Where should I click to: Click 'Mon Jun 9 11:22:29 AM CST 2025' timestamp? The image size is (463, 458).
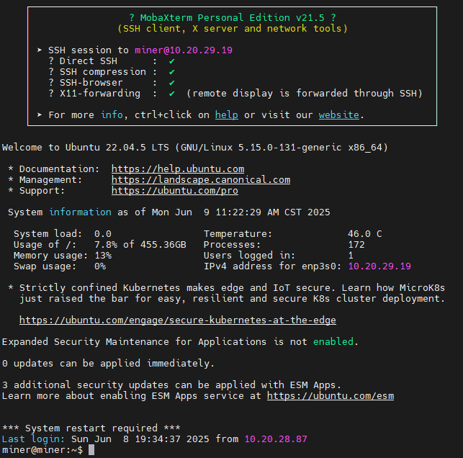pyautogui.click(x=241, y=212)
